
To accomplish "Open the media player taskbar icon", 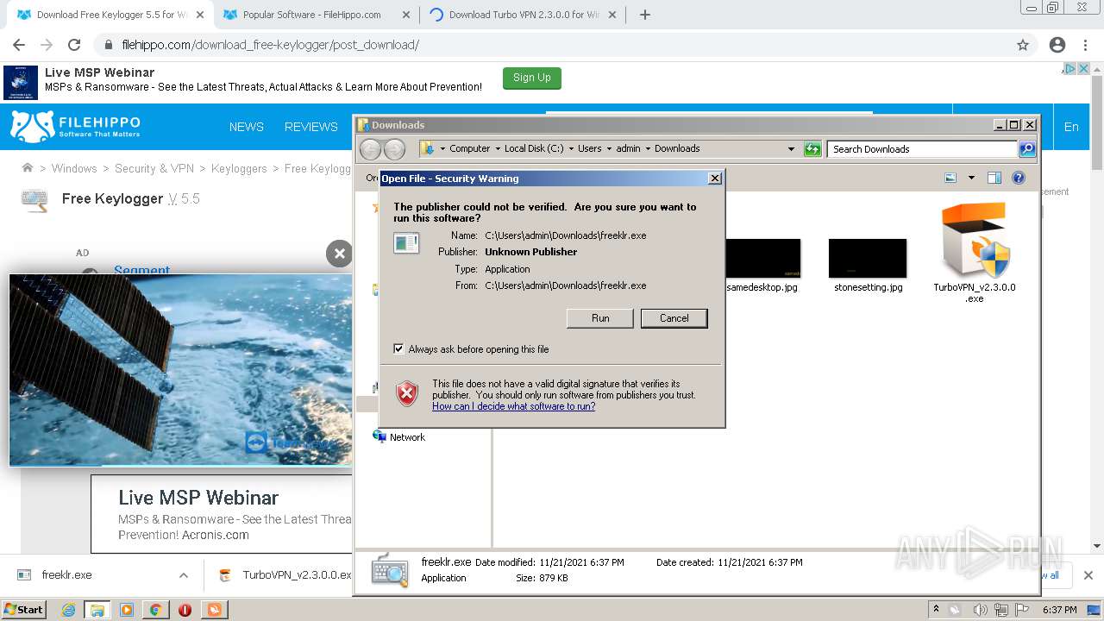I will tap(127, 610).
